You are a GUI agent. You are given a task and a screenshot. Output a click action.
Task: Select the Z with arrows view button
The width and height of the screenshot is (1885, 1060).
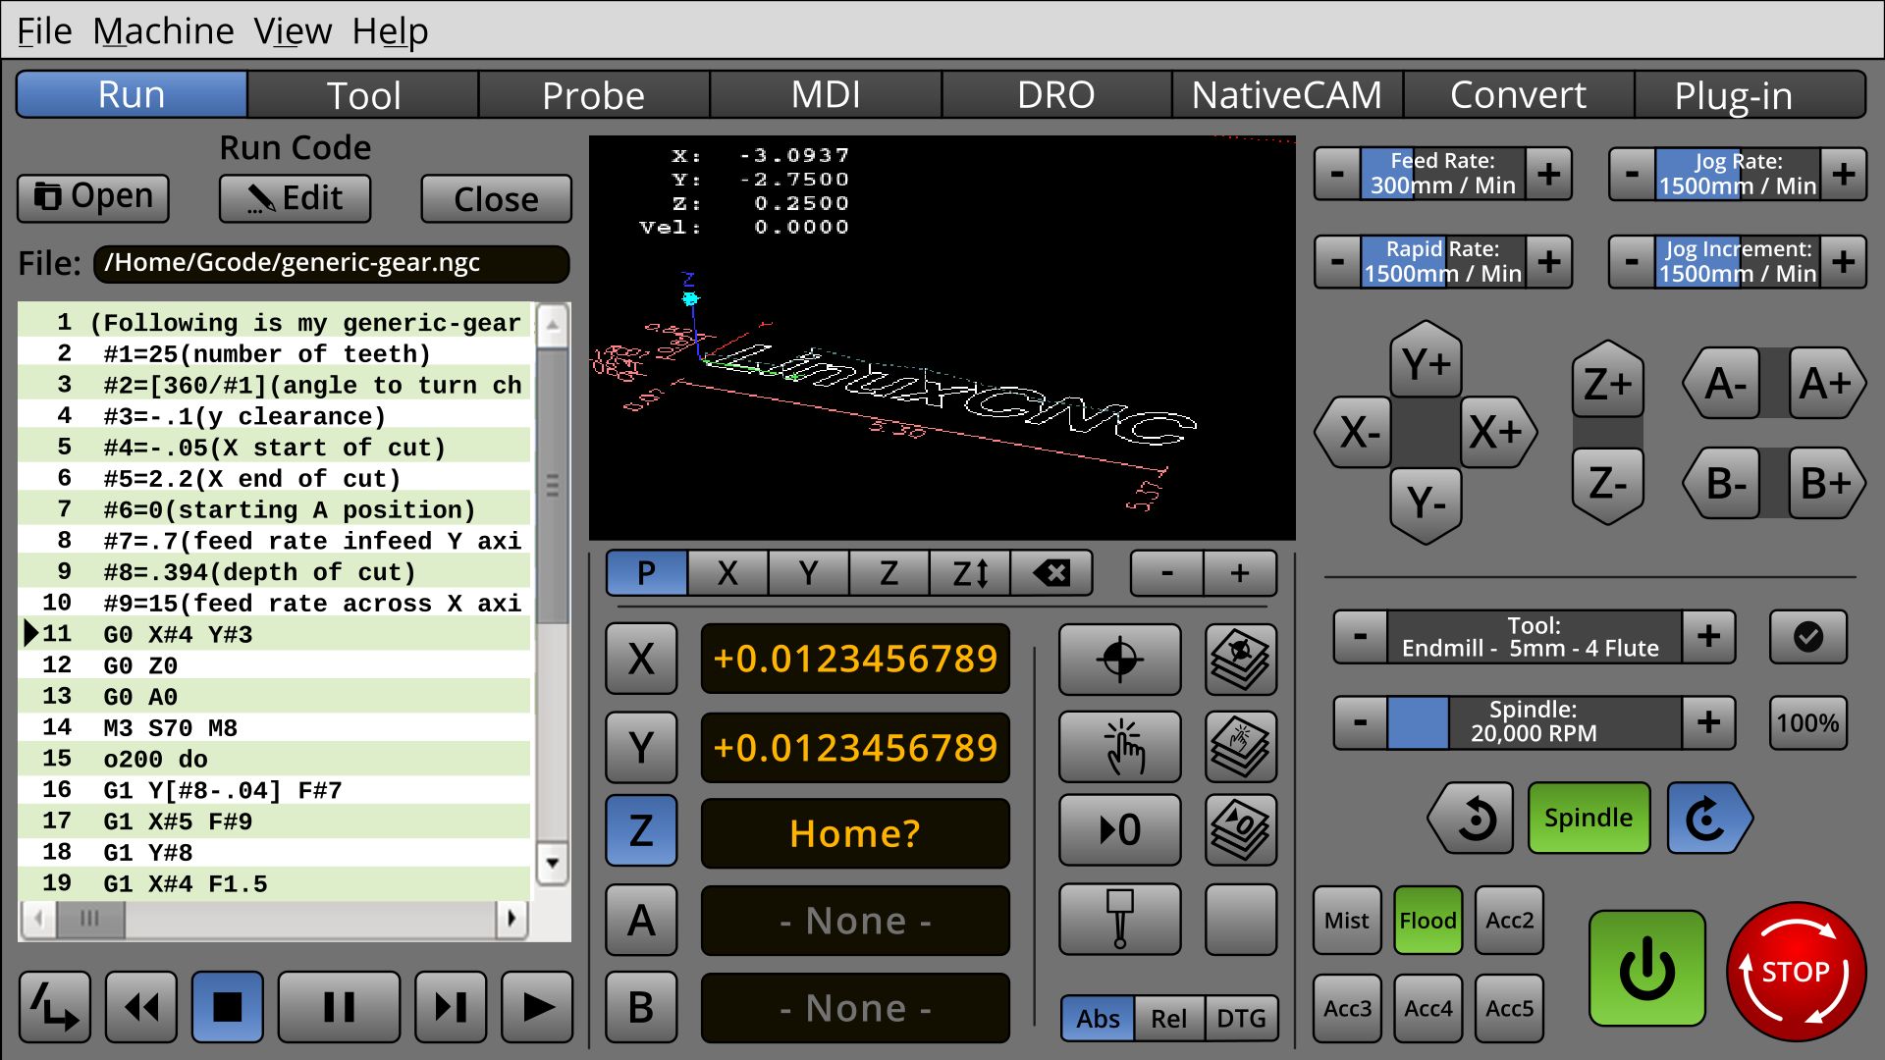[x=970, y=573]
